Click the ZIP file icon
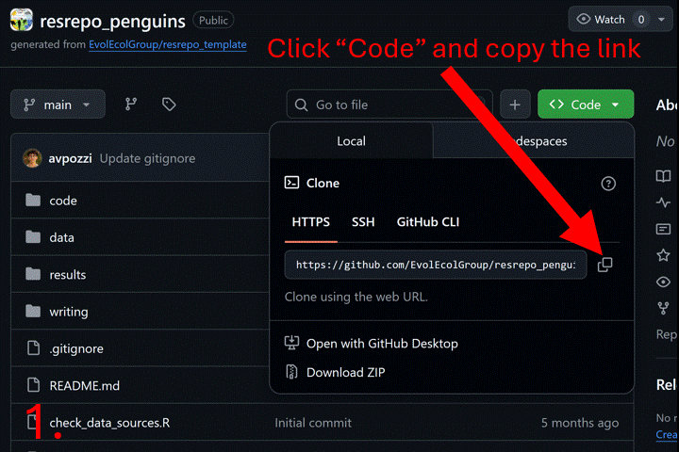Image resolution: width=679 pixels, height=452 pixels. tap(291, 372)
